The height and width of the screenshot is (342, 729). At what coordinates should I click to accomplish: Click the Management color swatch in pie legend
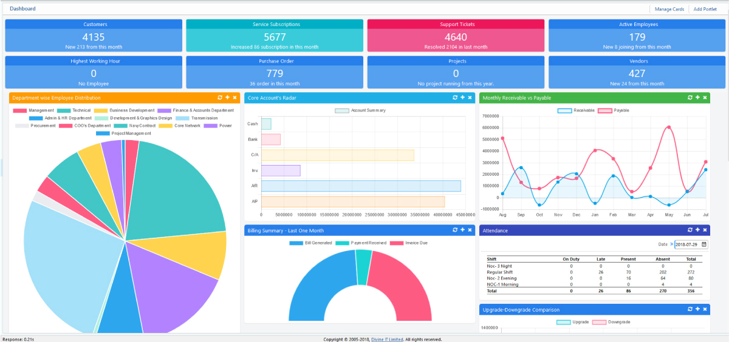[19, 110]
